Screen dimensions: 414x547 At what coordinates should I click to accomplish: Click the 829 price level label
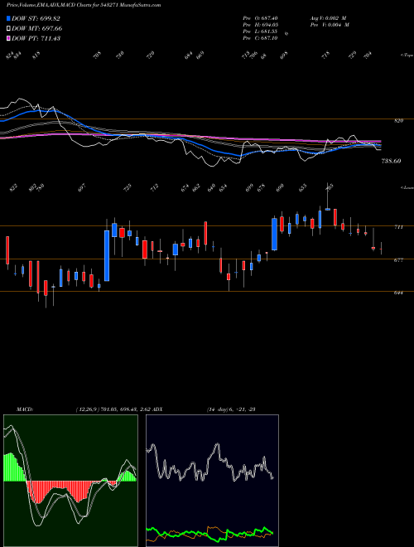pyautogui.click(x=398, y=121)
